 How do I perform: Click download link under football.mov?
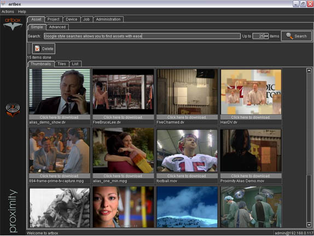pos(187,176)
